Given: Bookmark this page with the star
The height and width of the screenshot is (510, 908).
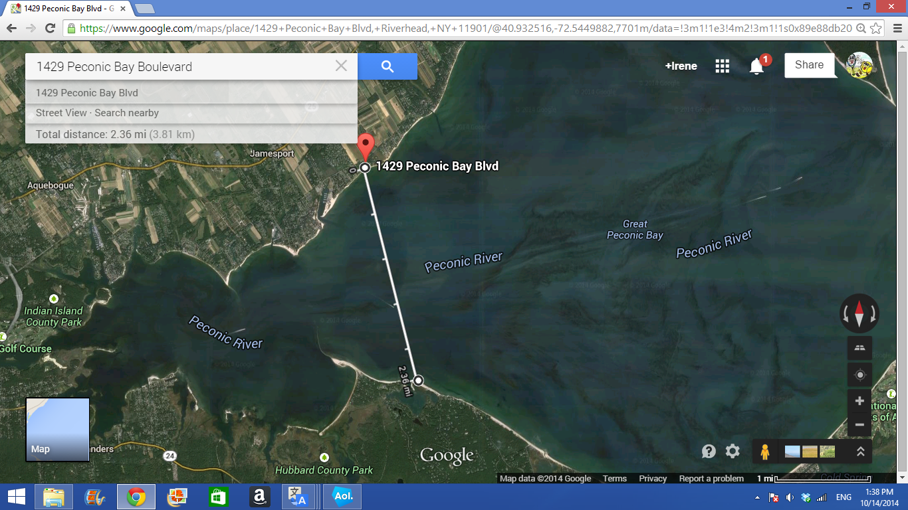Looking at the screenshot, I should coord(876,29).
